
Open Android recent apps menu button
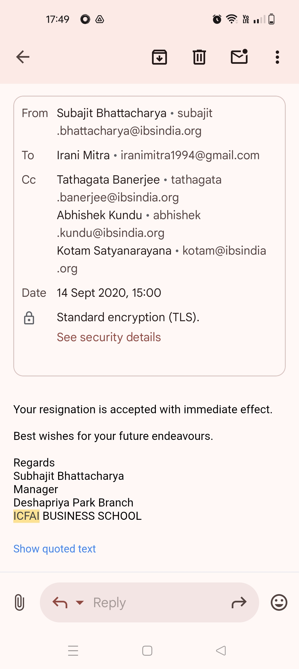73,651
